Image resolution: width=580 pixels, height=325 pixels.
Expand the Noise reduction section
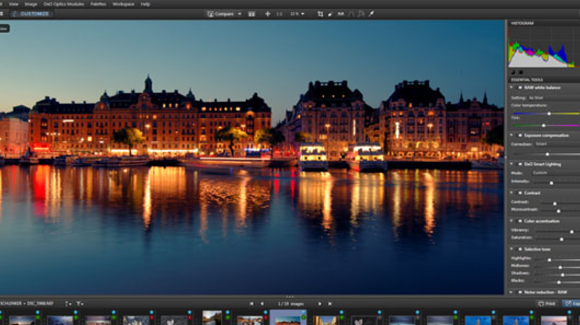tap(512, 292)
